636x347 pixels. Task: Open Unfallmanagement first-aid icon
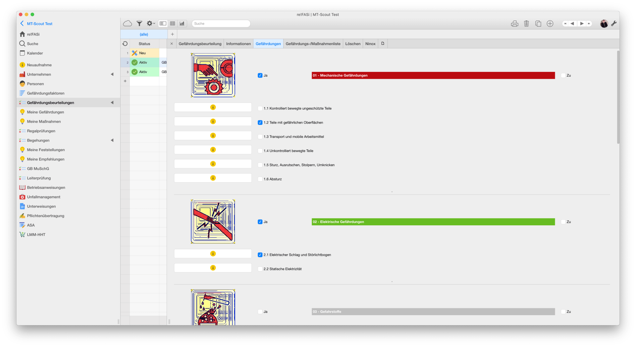tap(22, 197)
